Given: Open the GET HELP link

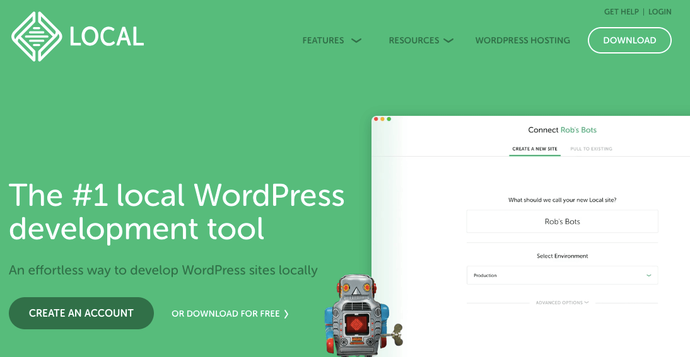Looking at the screenshot, I should pyautogui.click(x=621, y=12).
